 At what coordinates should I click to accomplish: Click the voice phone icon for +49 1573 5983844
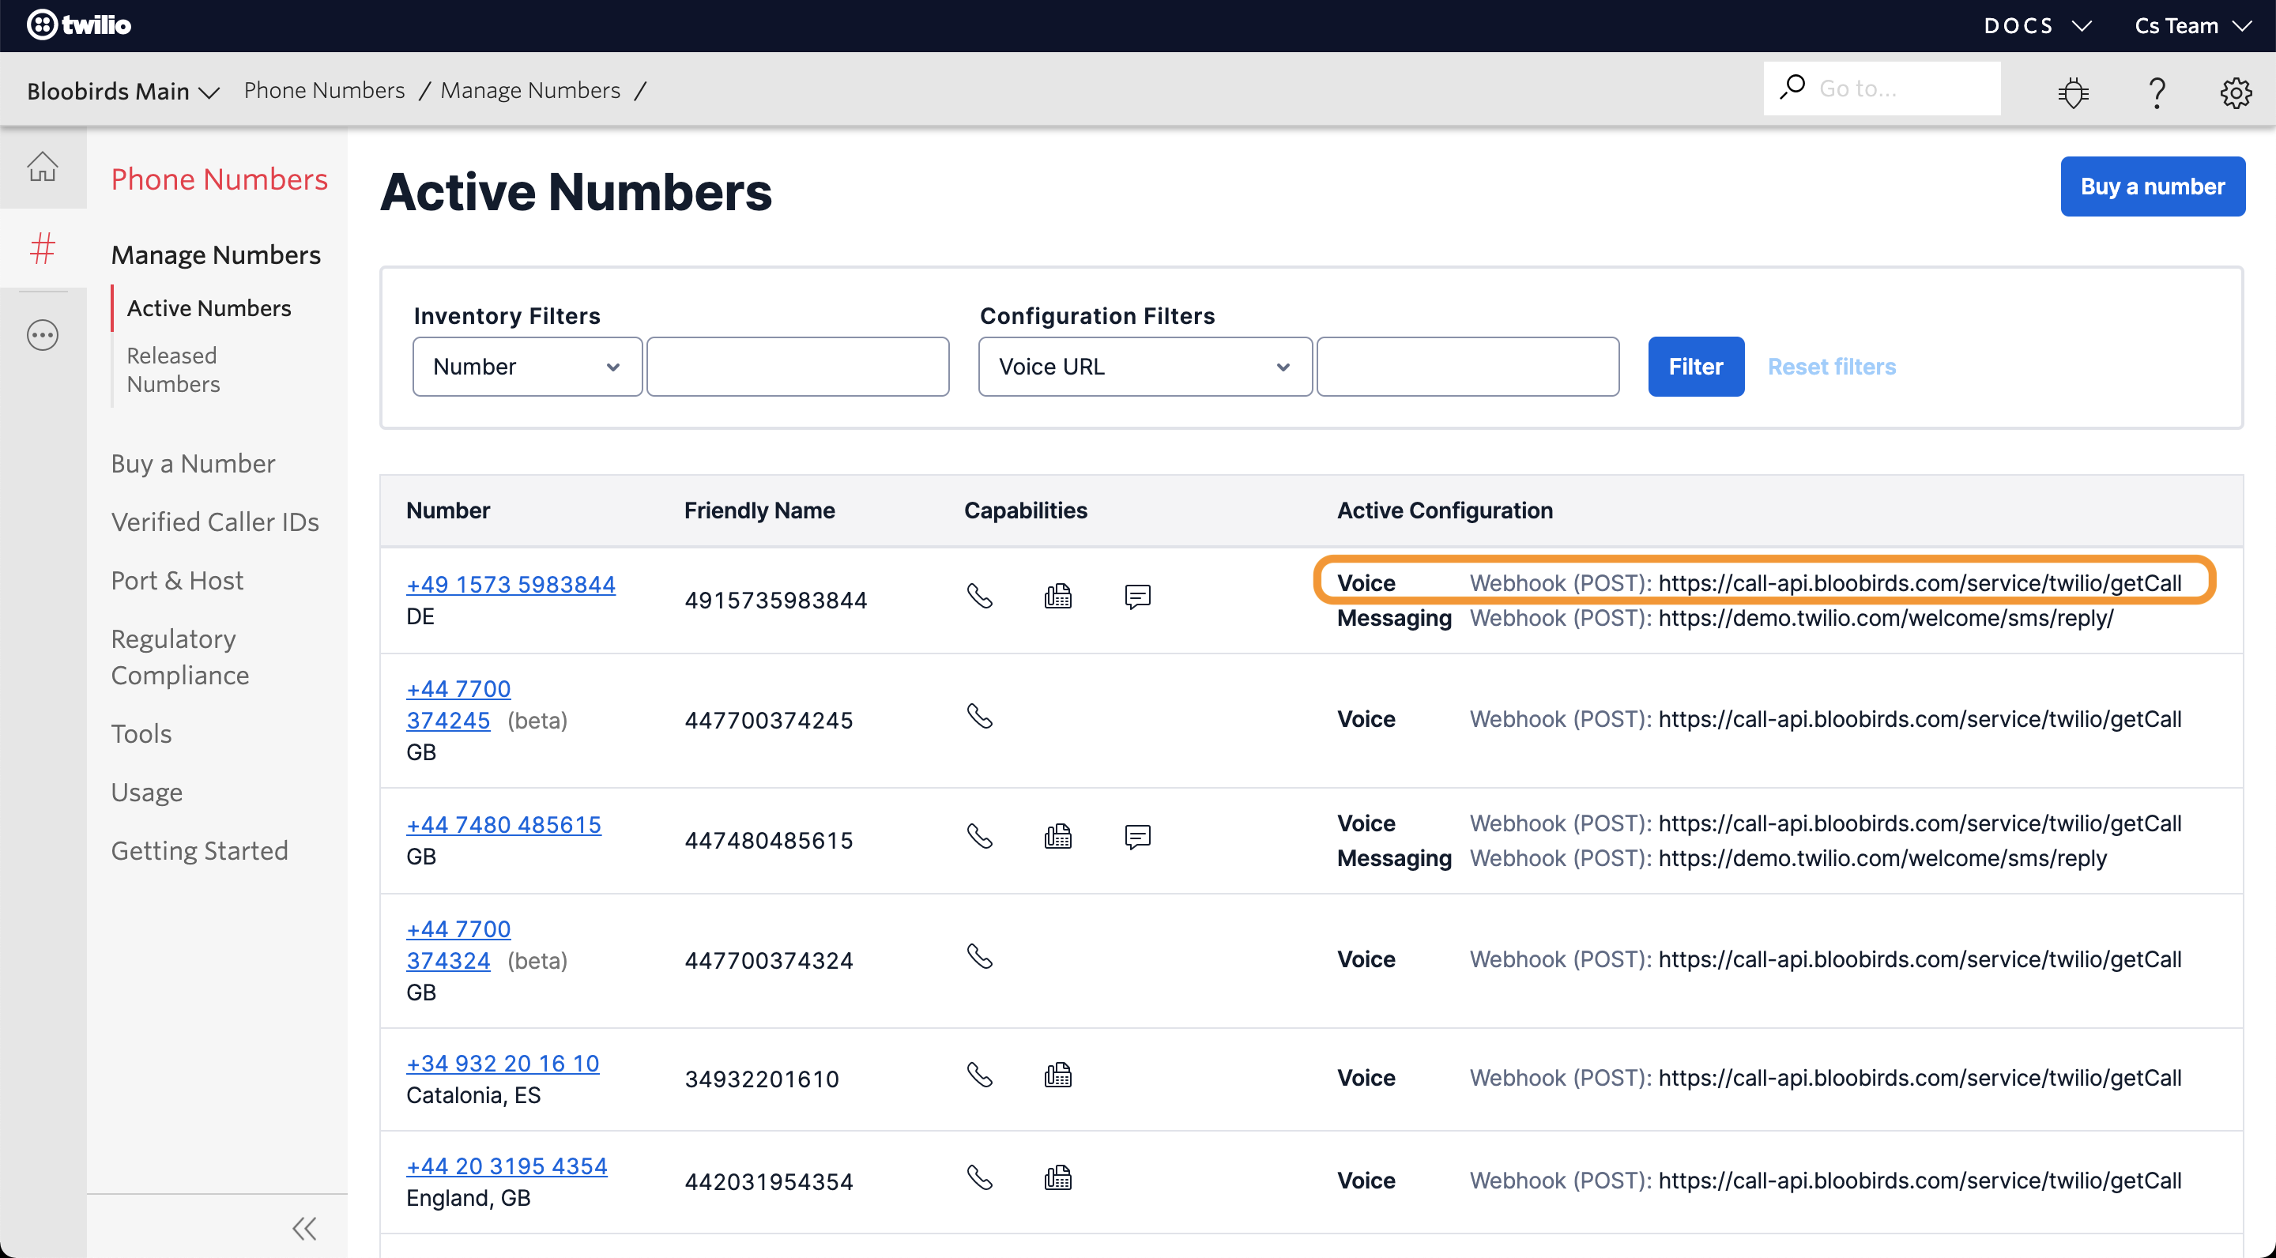coord(980,597)
